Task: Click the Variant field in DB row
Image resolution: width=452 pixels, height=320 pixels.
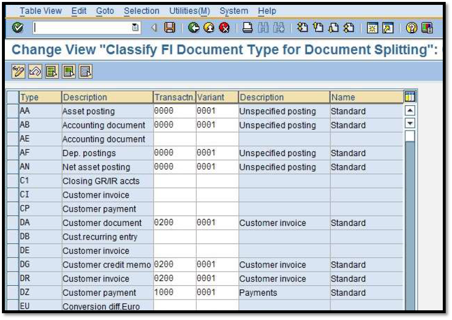Action: tap(217, 237)
